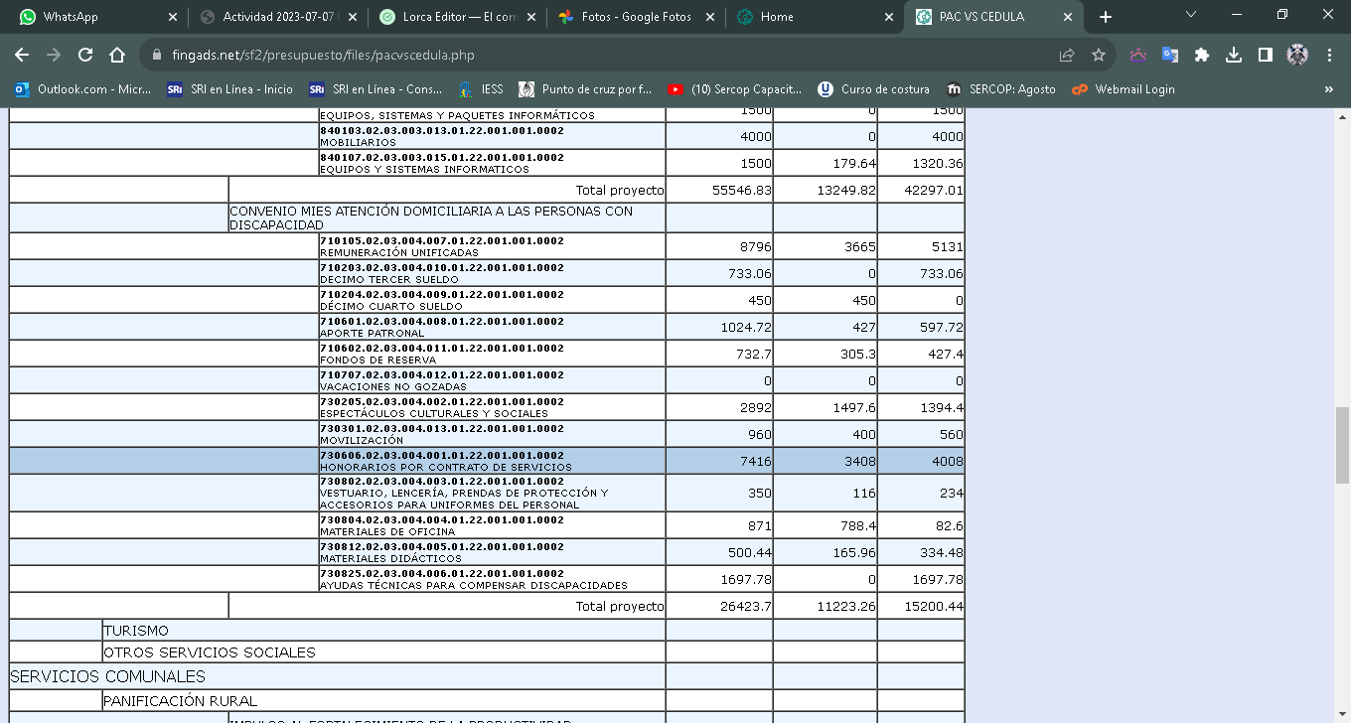Toggle the browser side panel
Image resolution: width=1351 pixels, height=723 pixels.
(x=1265, y=56)
